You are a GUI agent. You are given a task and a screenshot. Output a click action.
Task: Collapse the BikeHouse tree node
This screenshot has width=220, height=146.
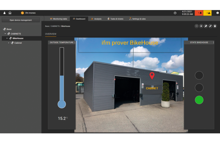pos(7,38)
